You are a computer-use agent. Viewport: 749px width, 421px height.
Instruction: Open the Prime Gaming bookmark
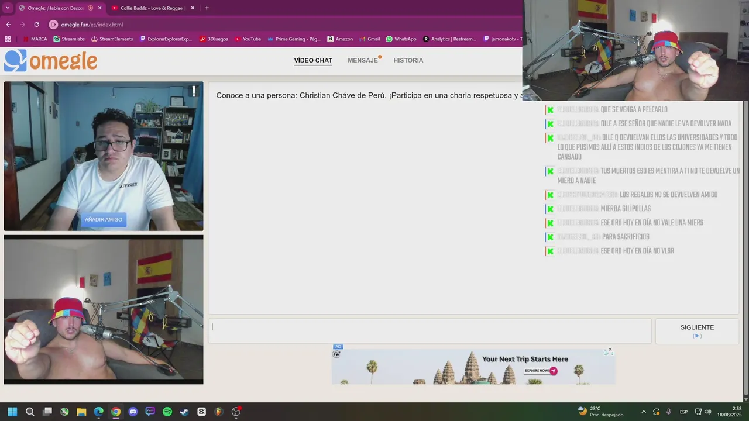(294, 39)
